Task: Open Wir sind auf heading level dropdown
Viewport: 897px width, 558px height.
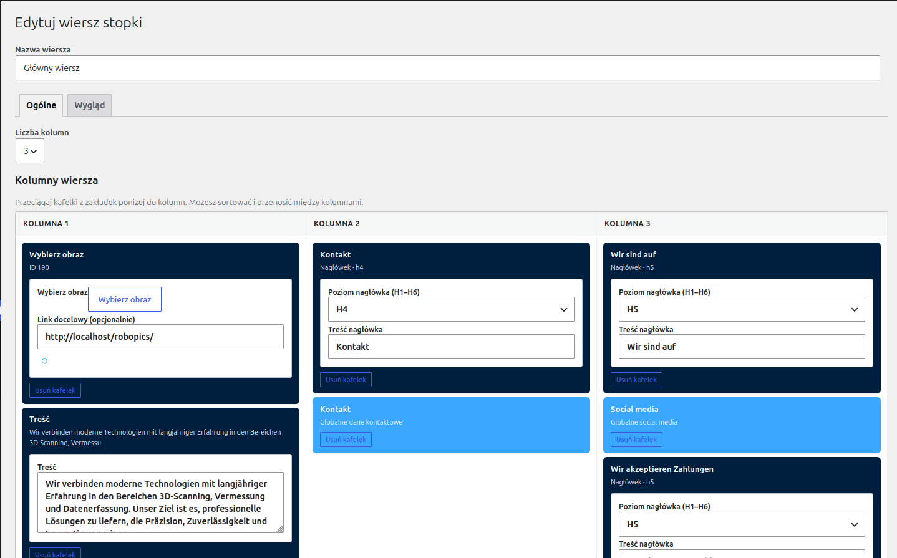Action: click(x=742, y=309)
